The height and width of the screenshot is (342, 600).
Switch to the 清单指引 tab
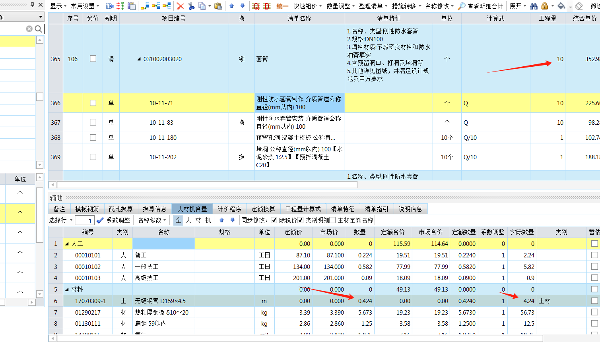point(377,209)
